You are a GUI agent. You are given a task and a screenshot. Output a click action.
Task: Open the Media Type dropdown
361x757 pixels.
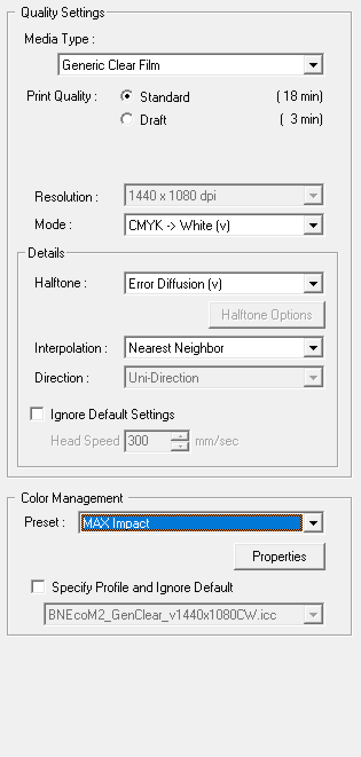312,65
